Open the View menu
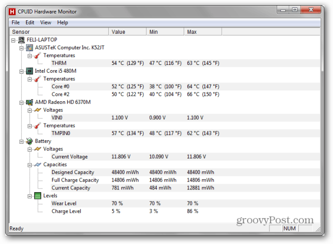Image resolution: width=333 pixels, height=244 pixels. tap(46, 22)
